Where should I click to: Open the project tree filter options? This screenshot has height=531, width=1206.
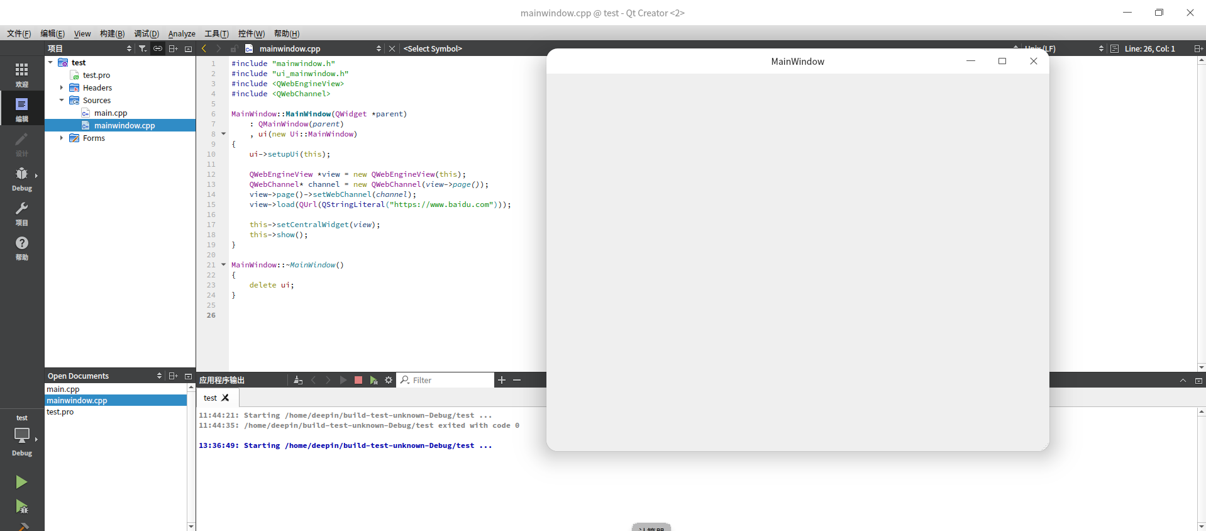[143, 48]
